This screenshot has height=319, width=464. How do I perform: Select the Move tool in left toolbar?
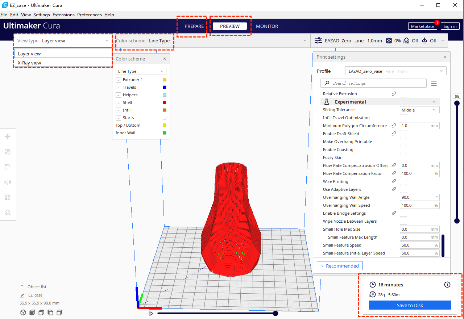coord(7,137)
